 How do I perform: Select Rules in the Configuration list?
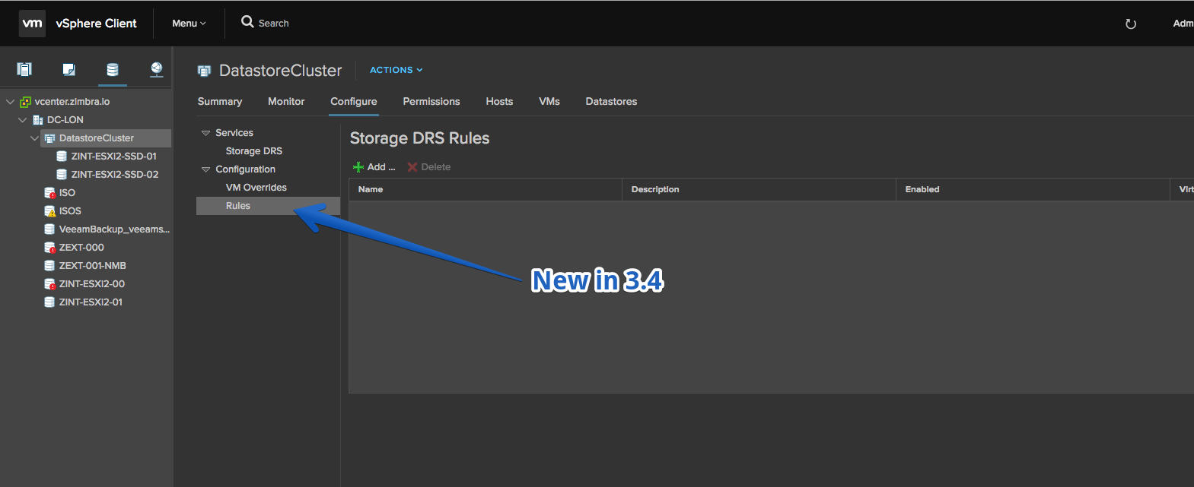click(268, 206)
